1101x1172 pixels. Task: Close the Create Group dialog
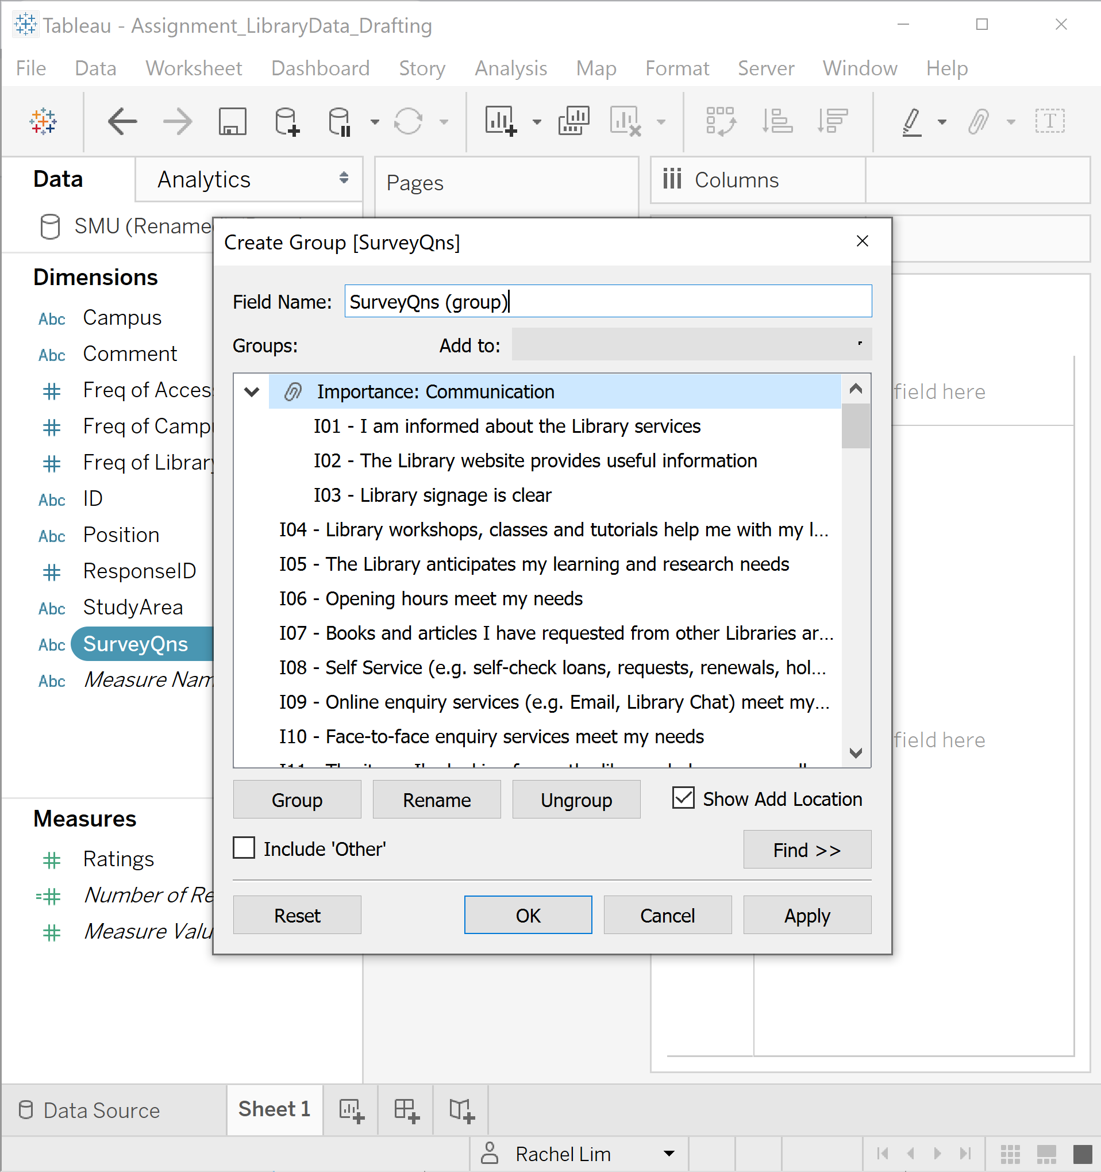(863, 241)
